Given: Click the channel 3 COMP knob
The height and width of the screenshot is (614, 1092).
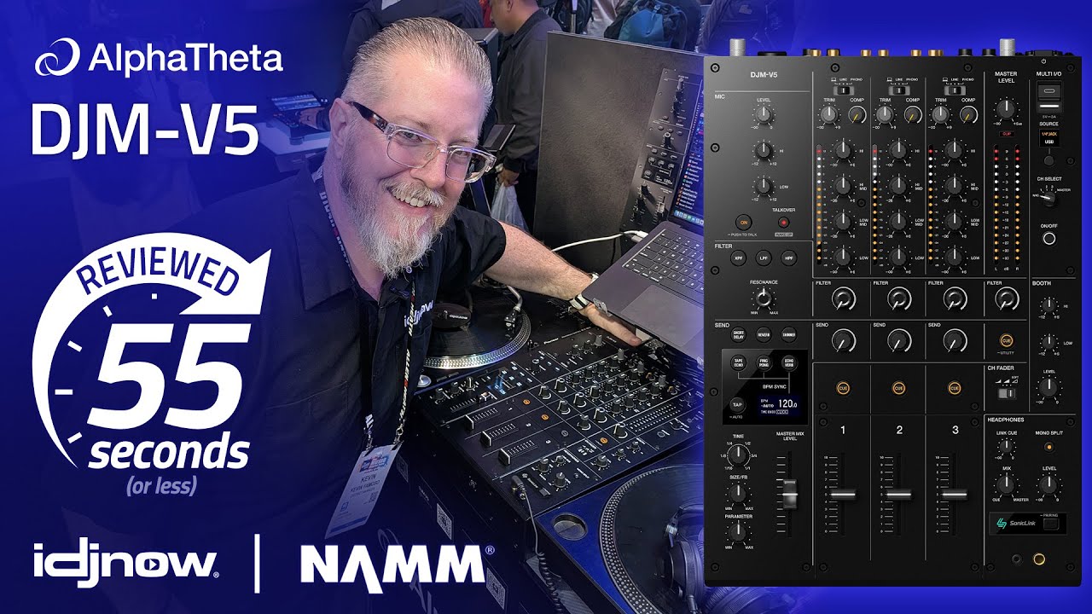Looking at the screenshot, I should (x=969, y=115).
